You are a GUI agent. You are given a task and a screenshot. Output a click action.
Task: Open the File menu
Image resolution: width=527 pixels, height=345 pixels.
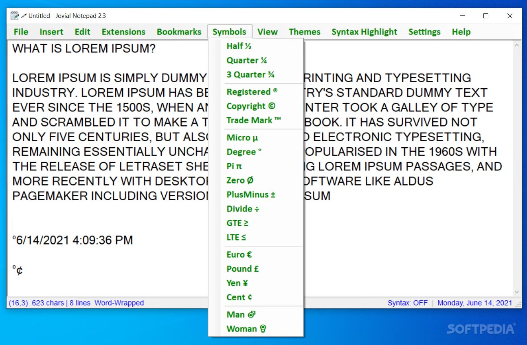click(21, 32)
